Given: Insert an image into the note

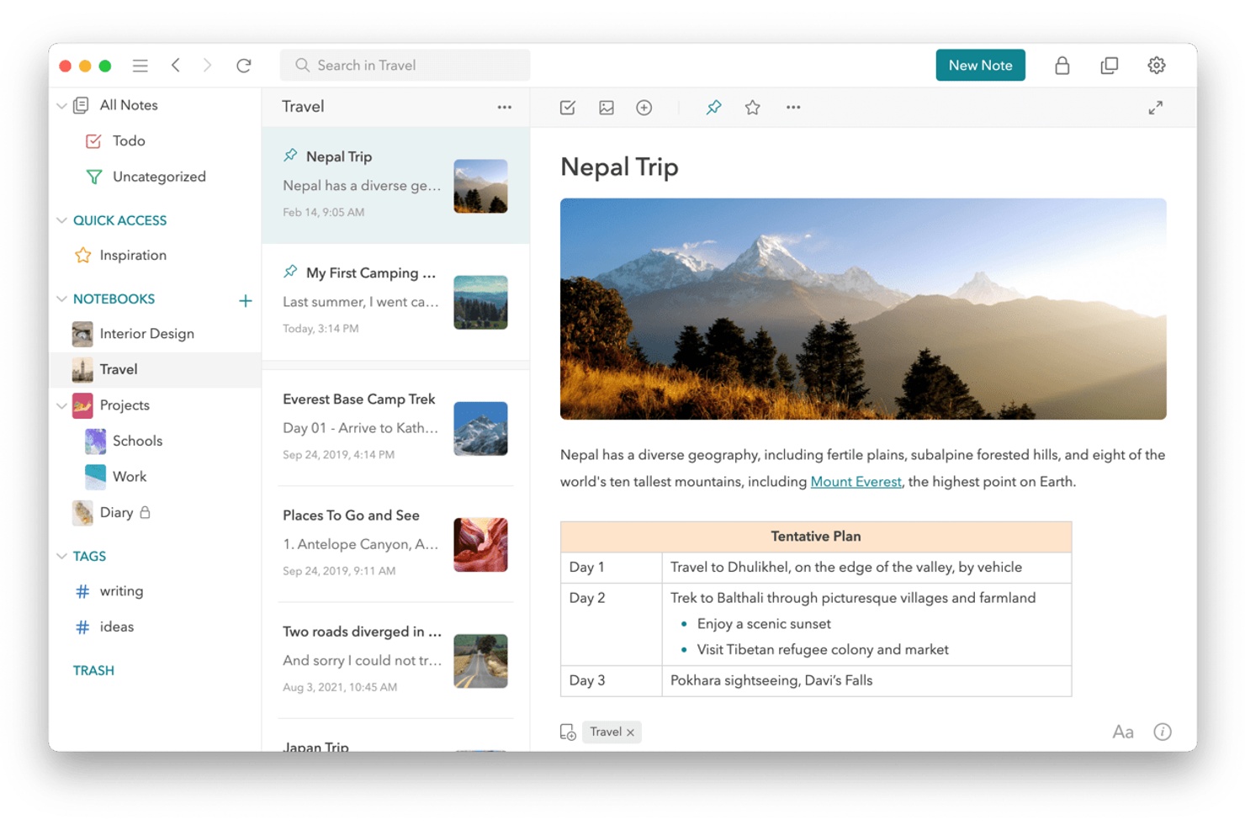Looking at the screenshot, I should pos(606,108).
